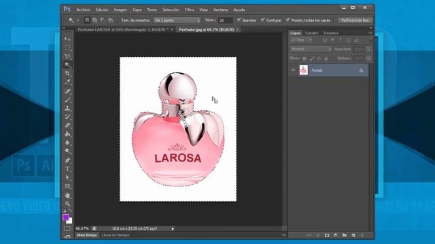Click the Perfeccionar borde button

(x=356, y=20)
